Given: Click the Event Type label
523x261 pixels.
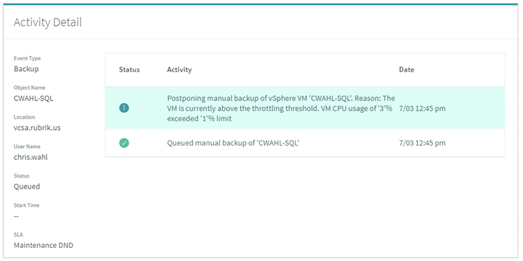Looking at the screenshot, I should click(x=27, y=58).
